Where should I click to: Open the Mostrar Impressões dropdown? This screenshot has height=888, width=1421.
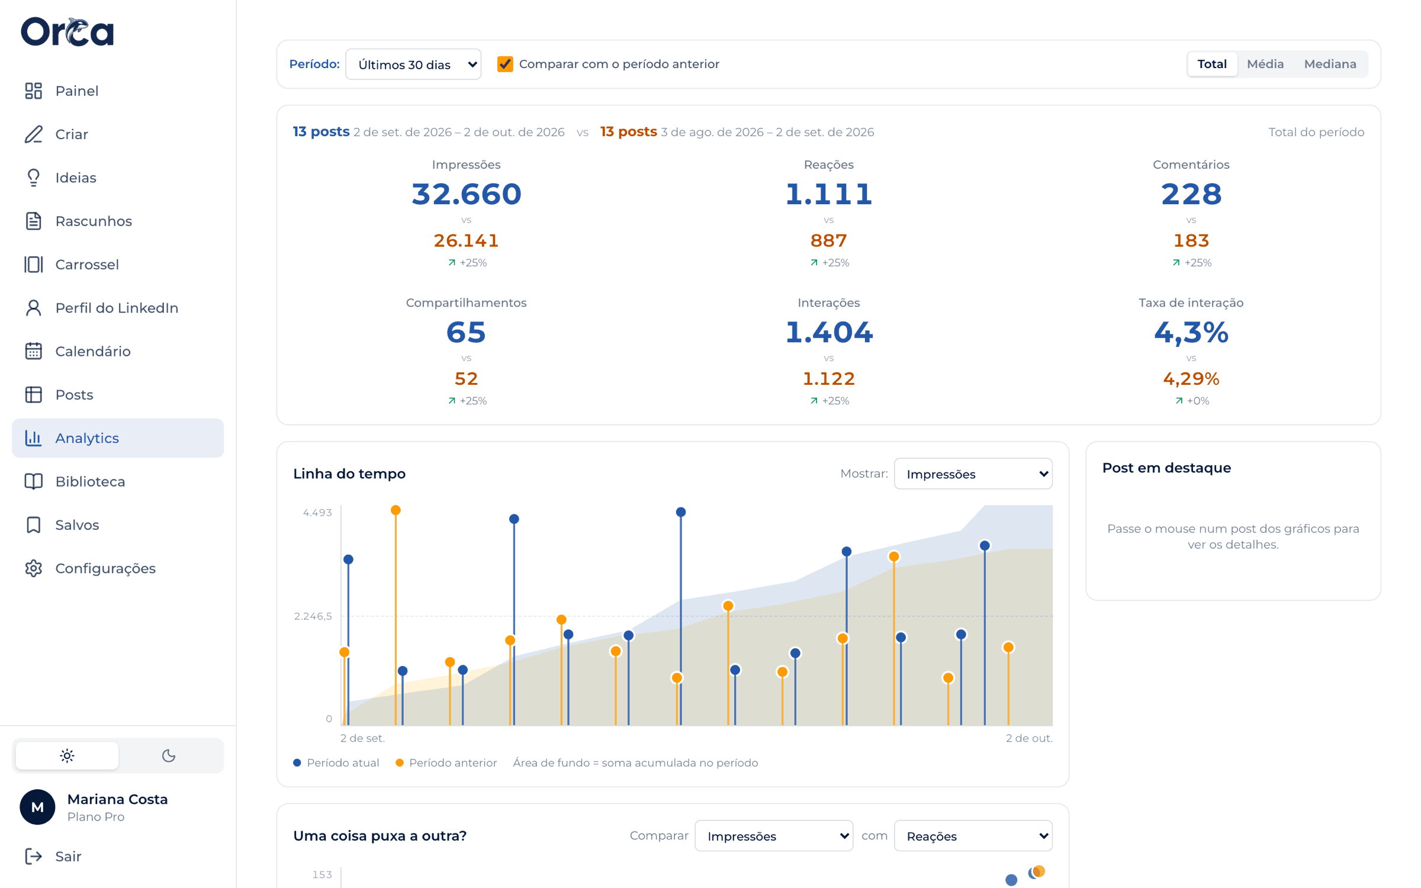click(x=973, y=474)
